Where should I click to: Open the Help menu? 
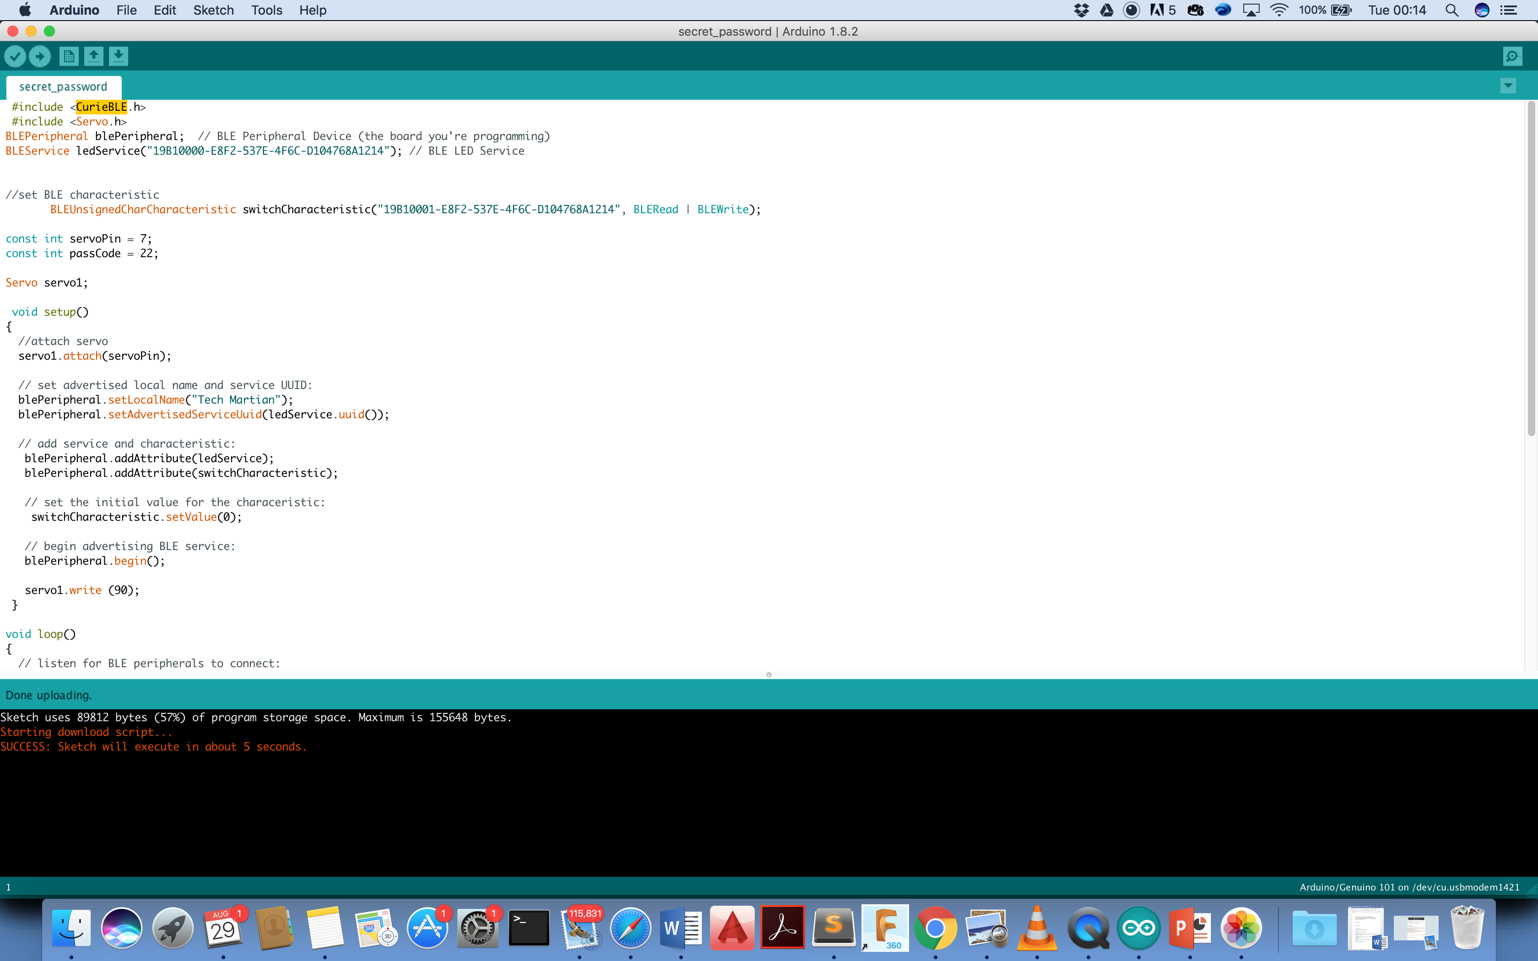(x=313, y=10)
